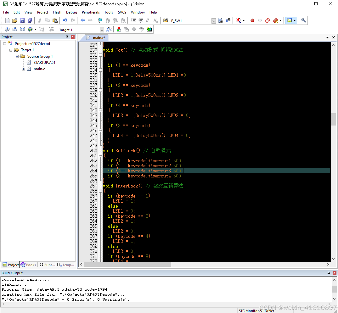Collapse Source Group 1 node
338x313 pixels.
coord(17,56)
